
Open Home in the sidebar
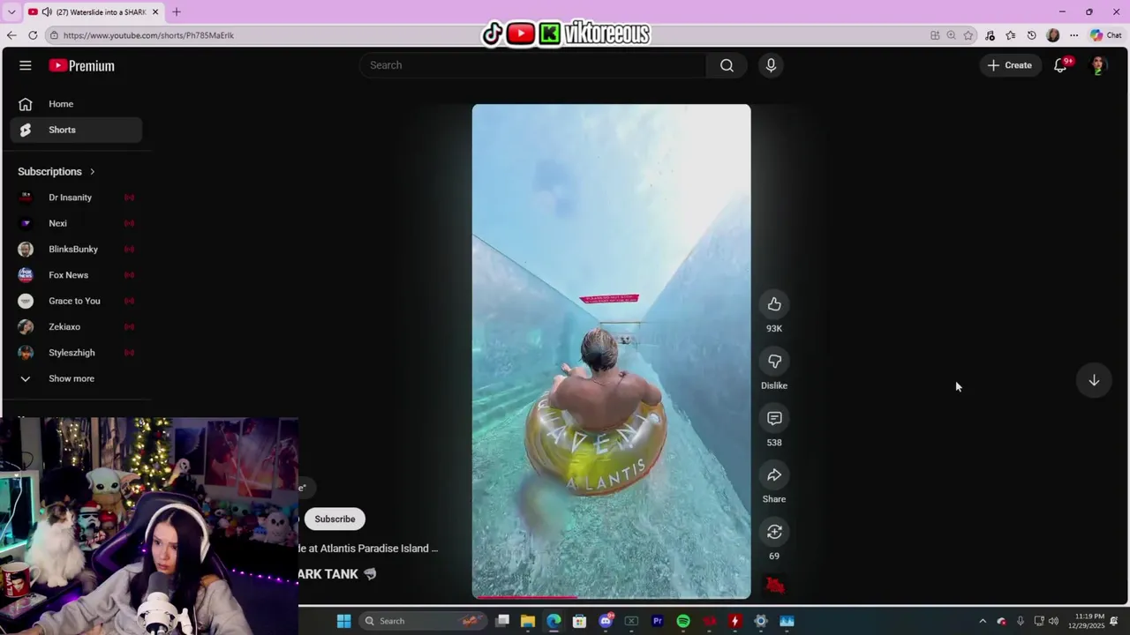(x=76, y=104)
